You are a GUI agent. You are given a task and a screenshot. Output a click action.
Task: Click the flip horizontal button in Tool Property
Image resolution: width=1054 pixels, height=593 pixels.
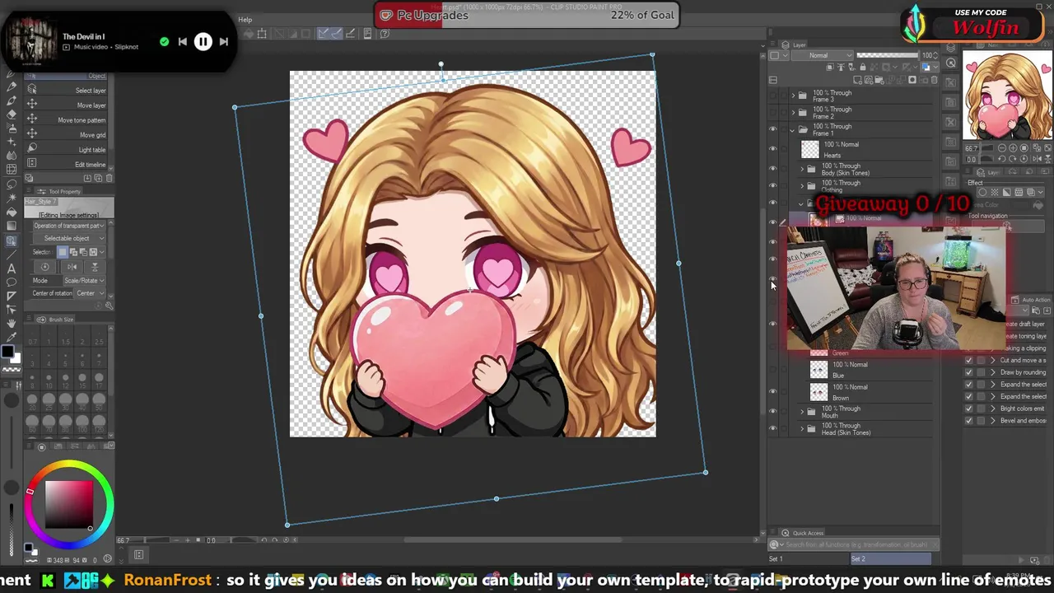(72, 267)
